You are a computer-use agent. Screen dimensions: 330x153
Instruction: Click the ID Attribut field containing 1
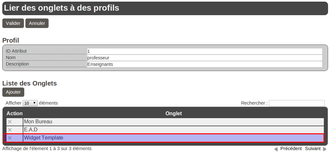pyautogui.click(x=204, y=51)
